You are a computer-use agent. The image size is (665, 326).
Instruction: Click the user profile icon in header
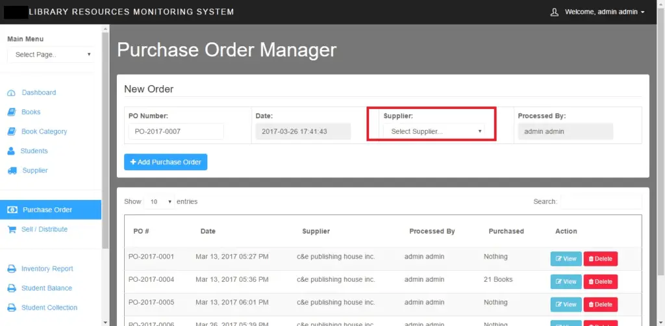click(x=554, y=12)
